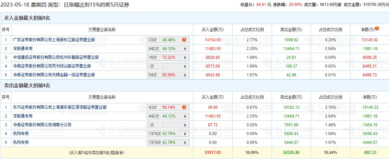Click the buy-table 买入金额(万) column header
This screenshot has height=160, width=389.
(213, 30)
